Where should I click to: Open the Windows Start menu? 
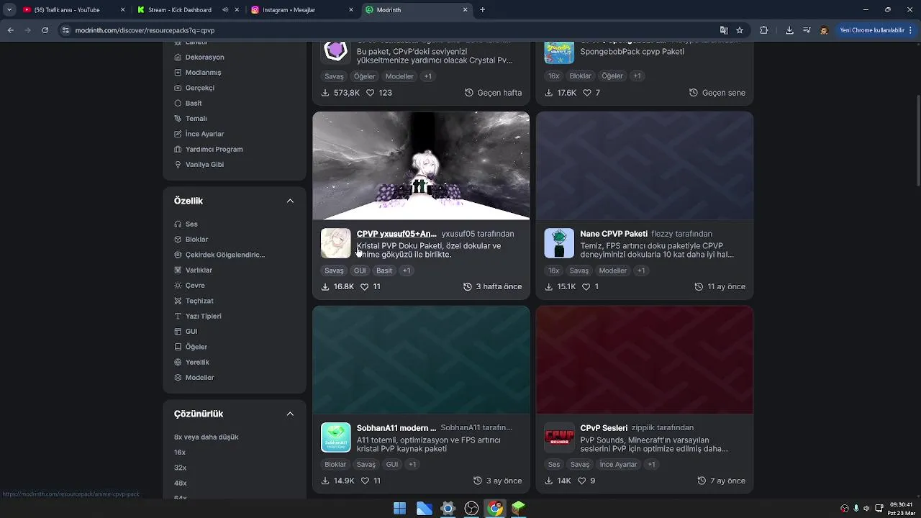click(x=399, y=509)
